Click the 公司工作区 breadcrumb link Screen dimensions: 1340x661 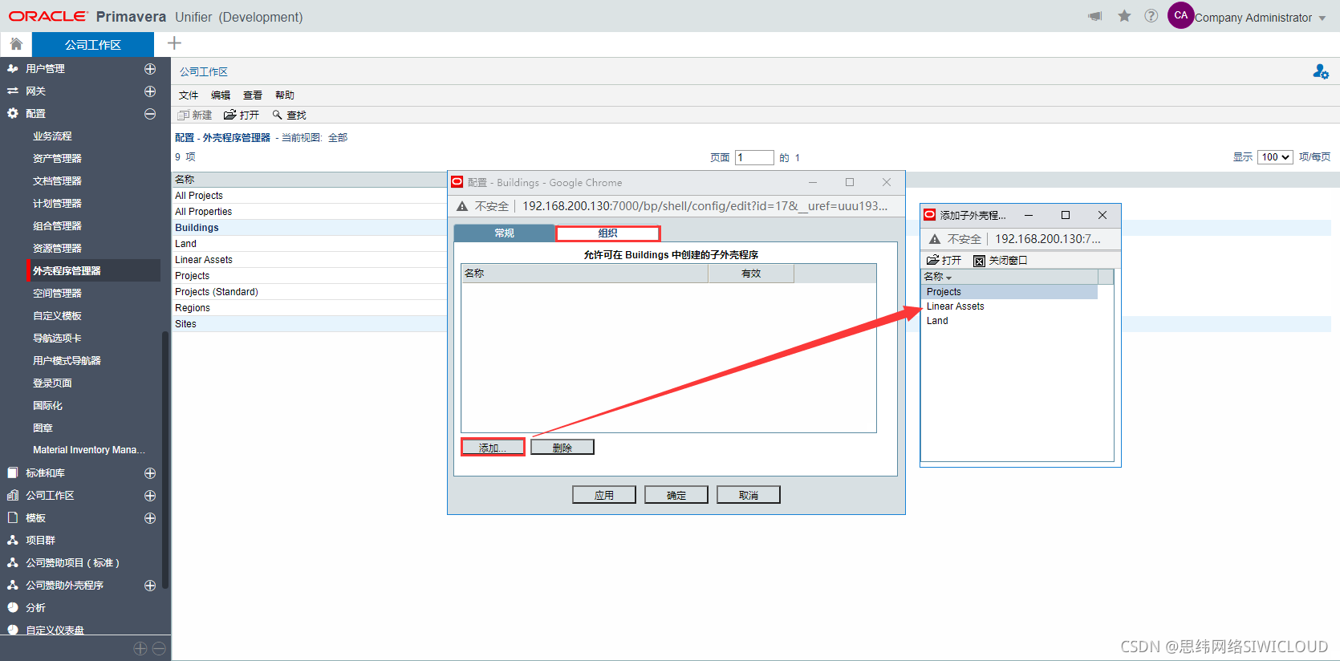click(204, 72)
